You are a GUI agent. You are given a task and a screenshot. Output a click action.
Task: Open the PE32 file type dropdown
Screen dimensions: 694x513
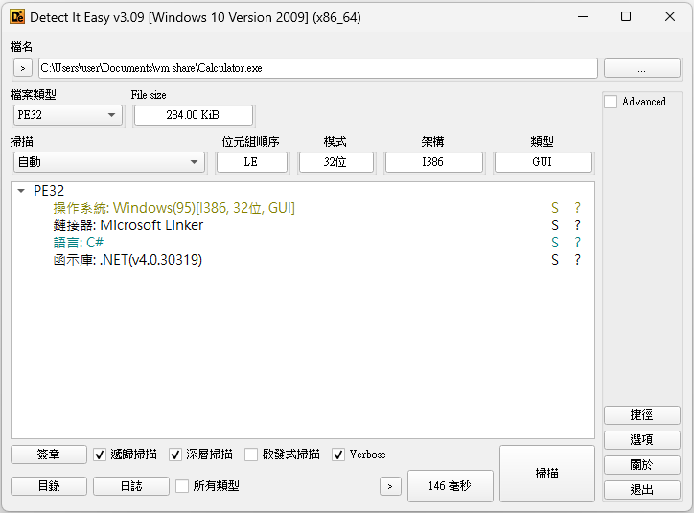(67, 115)
